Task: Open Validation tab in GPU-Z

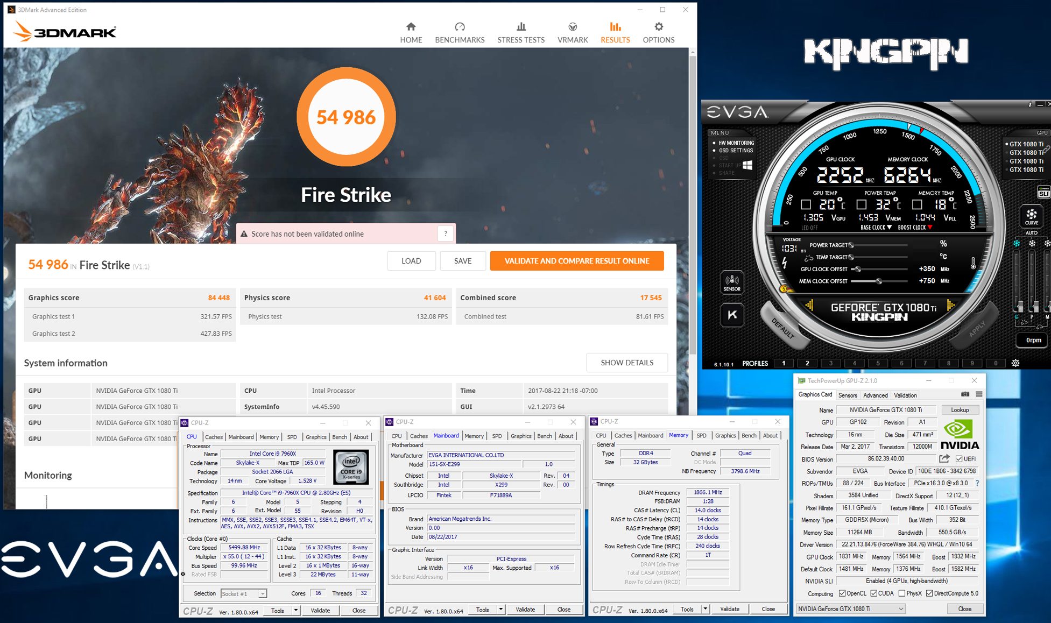Action: click(905, 395)
